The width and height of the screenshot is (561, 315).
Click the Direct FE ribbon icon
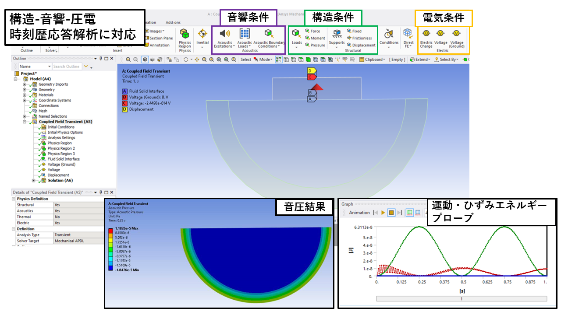click(x=408, y=34)
